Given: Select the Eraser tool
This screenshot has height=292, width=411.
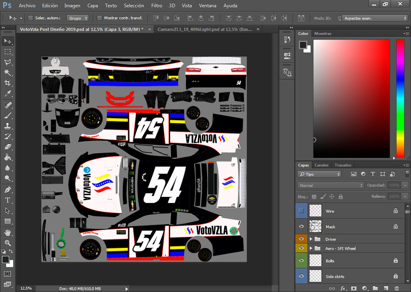Looking at the screenshot, I should tap(8, 147).
